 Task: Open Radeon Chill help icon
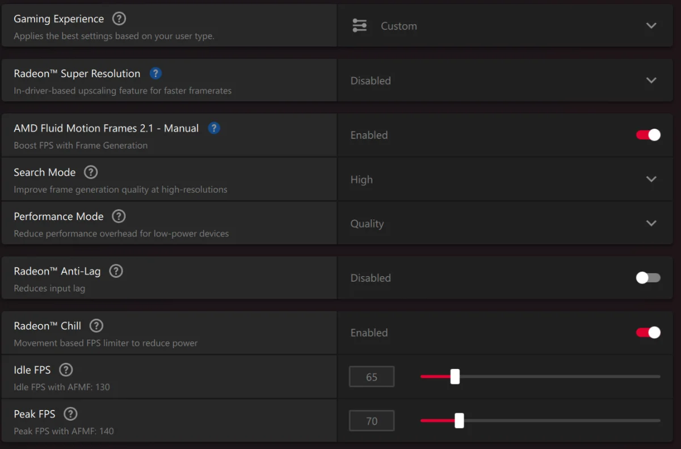click(x=96, y=325)
